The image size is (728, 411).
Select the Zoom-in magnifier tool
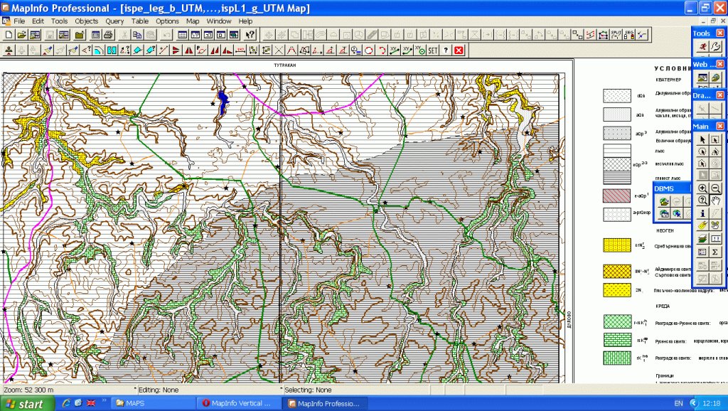(702, 188)
